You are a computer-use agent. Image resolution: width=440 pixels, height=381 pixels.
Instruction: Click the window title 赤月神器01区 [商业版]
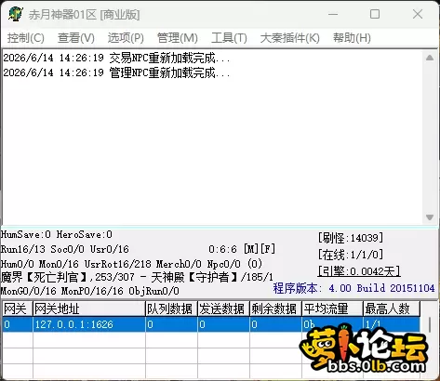pos(85,15)
